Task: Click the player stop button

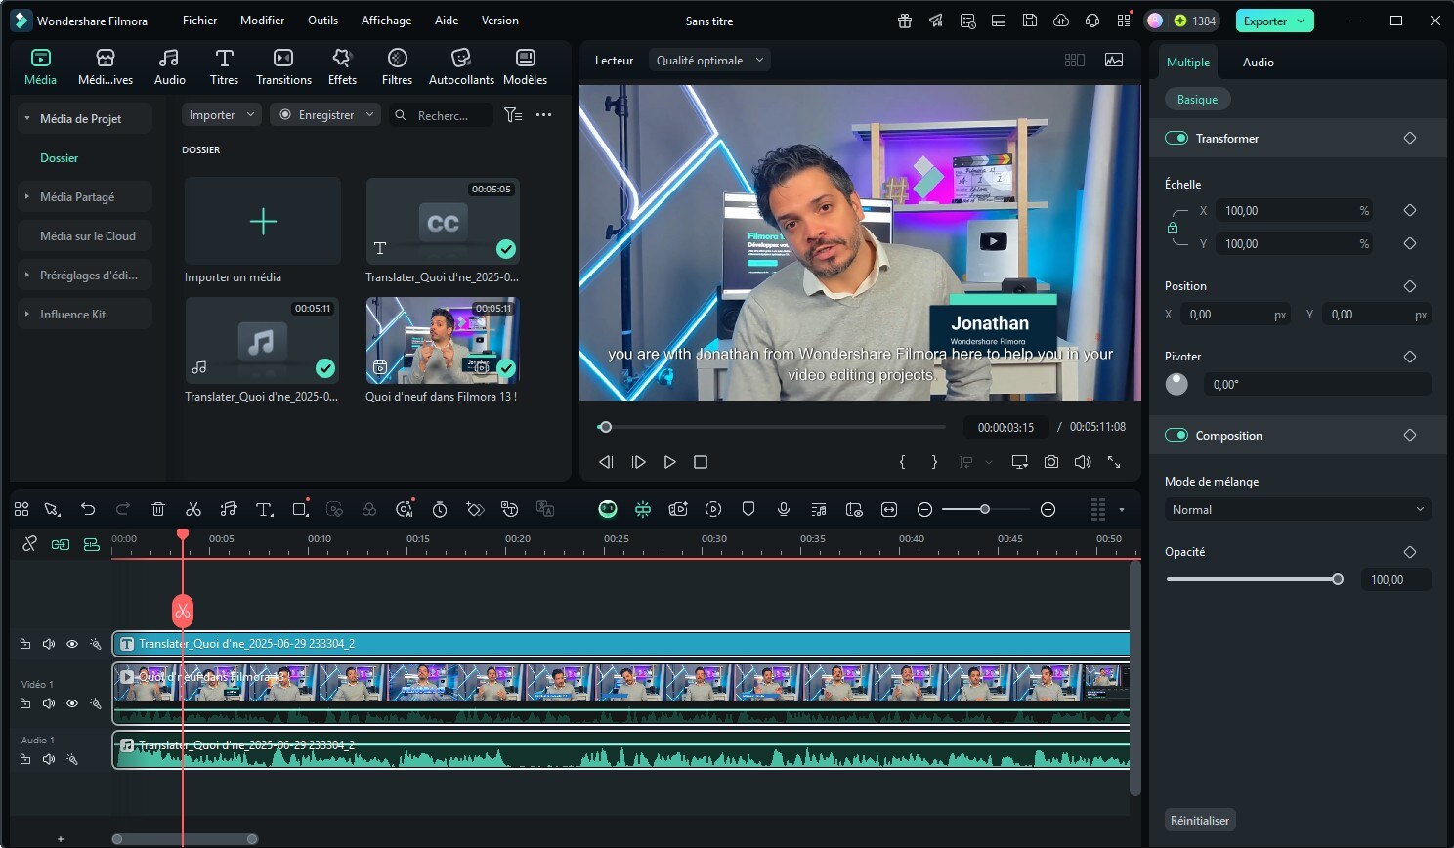Action: pyautogui.click(x=701, y=462)
